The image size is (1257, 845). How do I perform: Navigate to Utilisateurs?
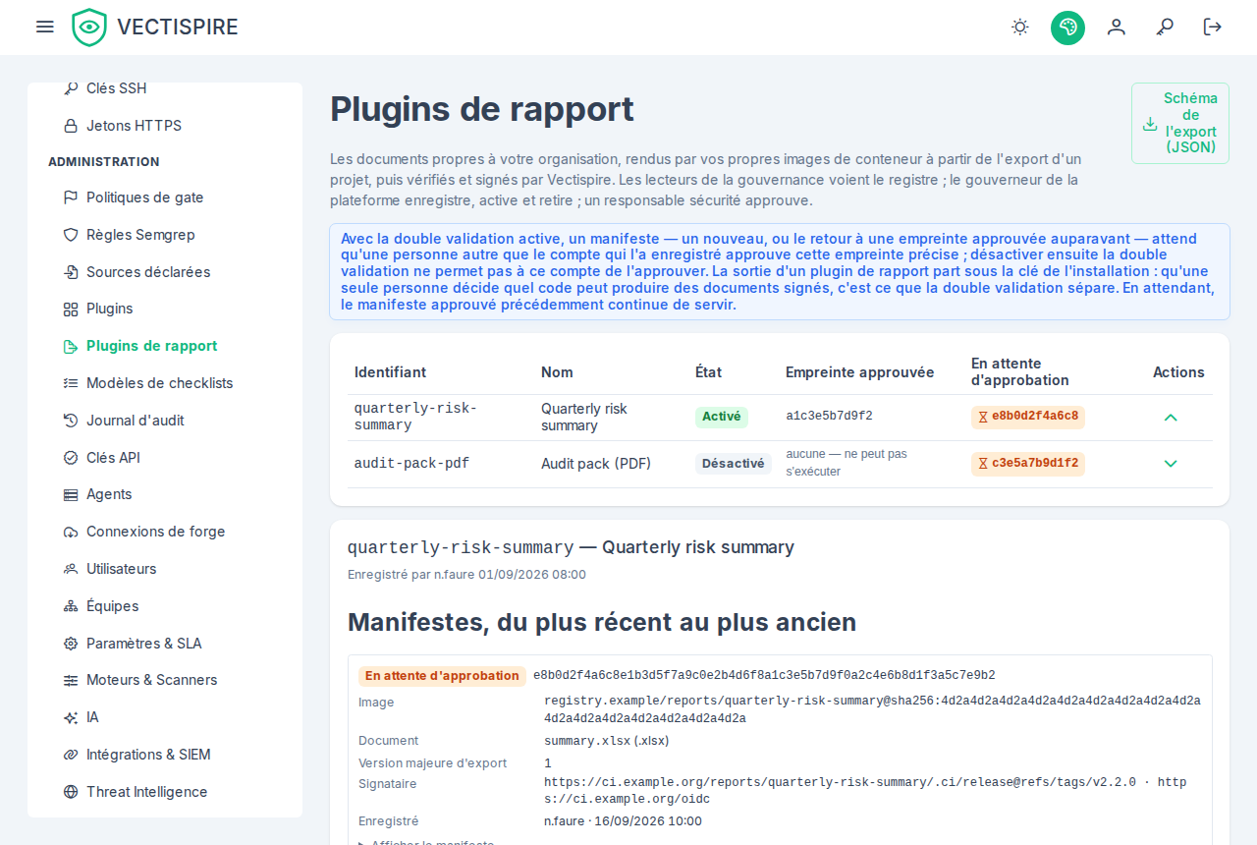click(121, 569)
